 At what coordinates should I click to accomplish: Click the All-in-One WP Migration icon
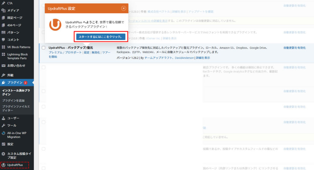pos(3,133)
